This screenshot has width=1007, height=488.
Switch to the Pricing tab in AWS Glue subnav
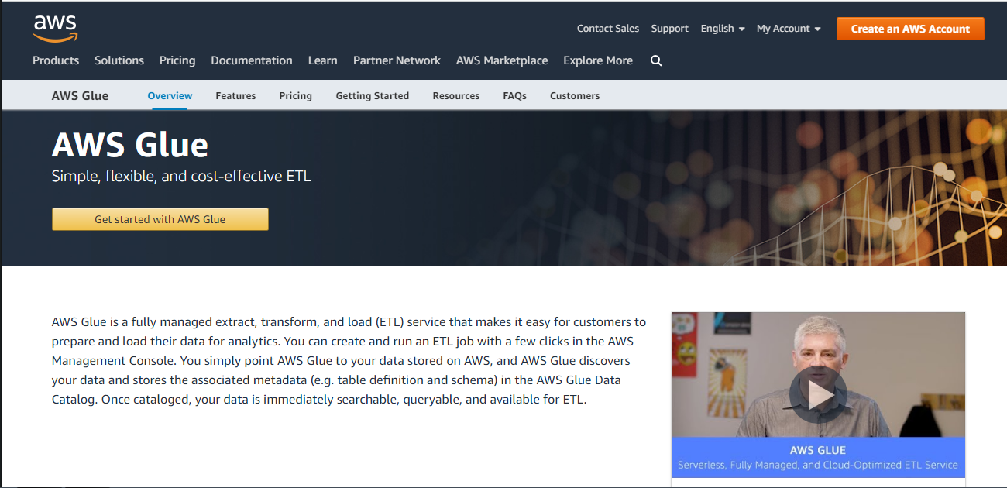pyautogui.click(x=296, y=96)
